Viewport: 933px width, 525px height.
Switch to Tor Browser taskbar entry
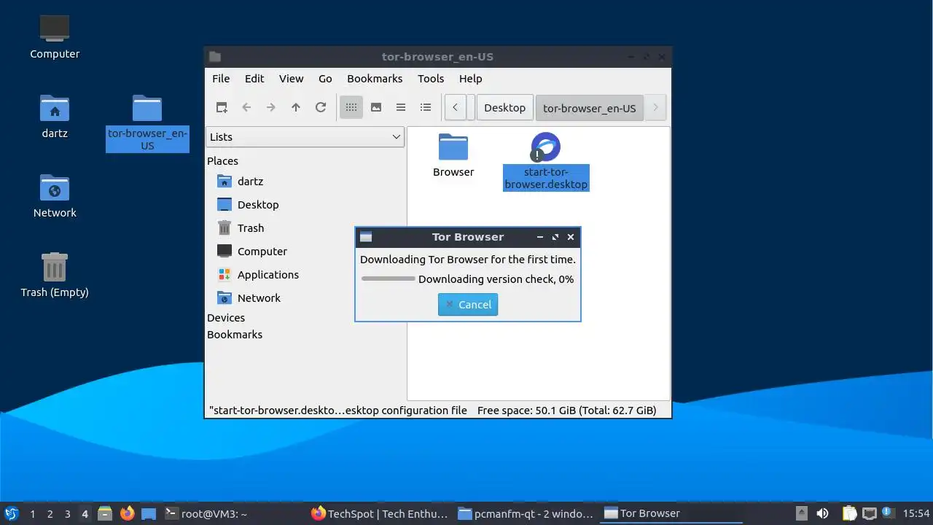(x=673, y=513)
